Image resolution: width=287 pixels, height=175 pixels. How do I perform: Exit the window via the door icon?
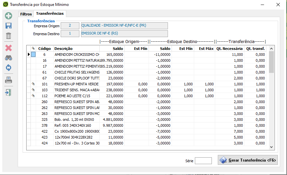(9, 92)
